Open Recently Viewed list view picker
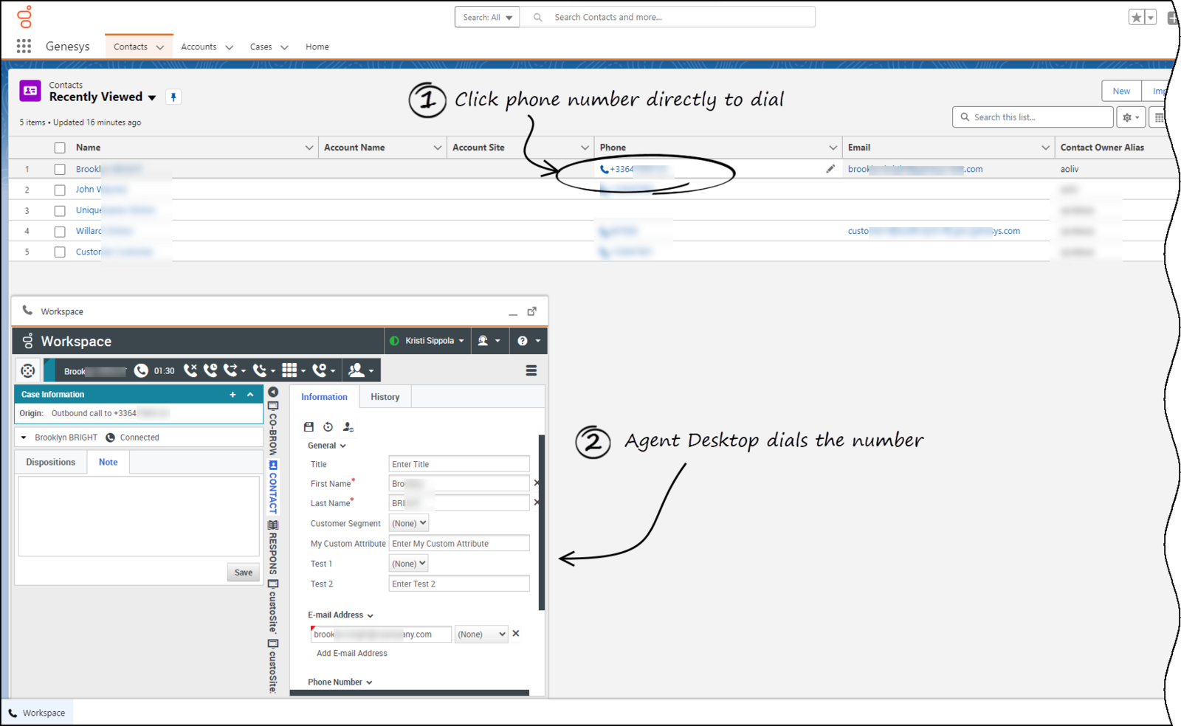 click(152, 97)
